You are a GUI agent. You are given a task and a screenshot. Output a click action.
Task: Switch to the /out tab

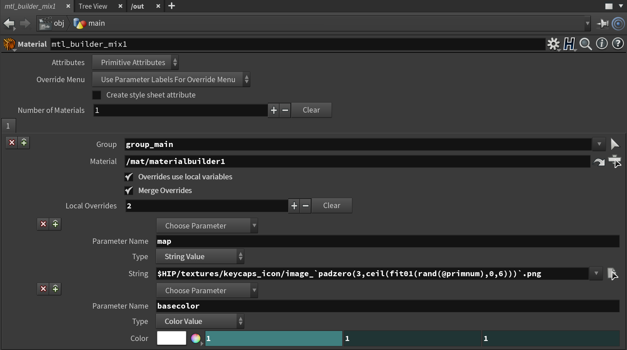(138, 6)
